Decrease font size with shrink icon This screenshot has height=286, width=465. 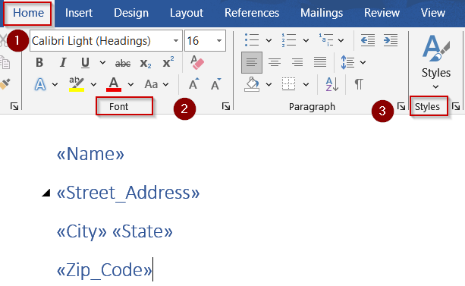click(216, 84)
